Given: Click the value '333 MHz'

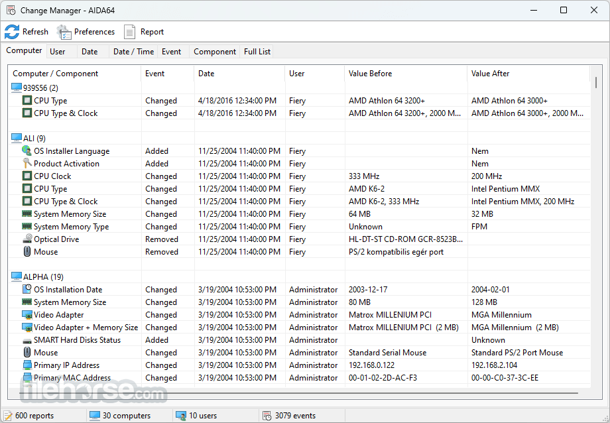Looking at the screenshot, I should (364, 176).
